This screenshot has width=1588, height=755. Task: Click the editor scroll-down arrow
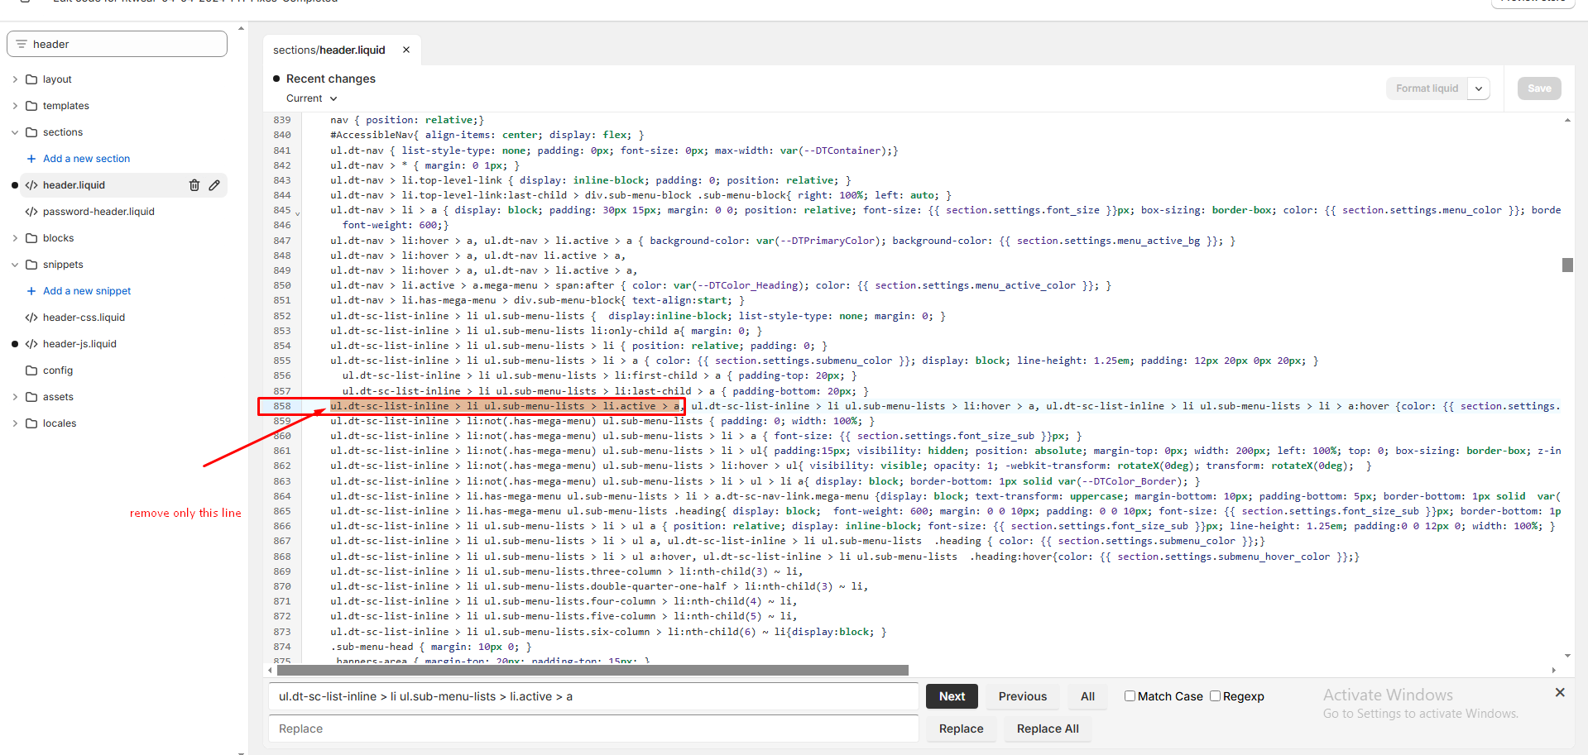click(1567, 656)
